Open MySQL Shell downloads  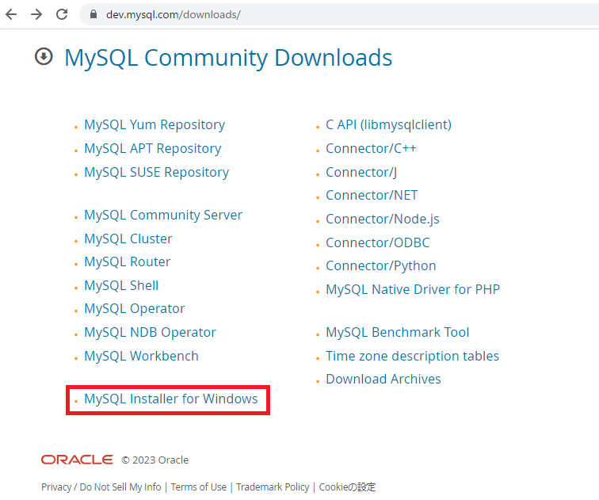pyautogui.click(x=121, y=286)
